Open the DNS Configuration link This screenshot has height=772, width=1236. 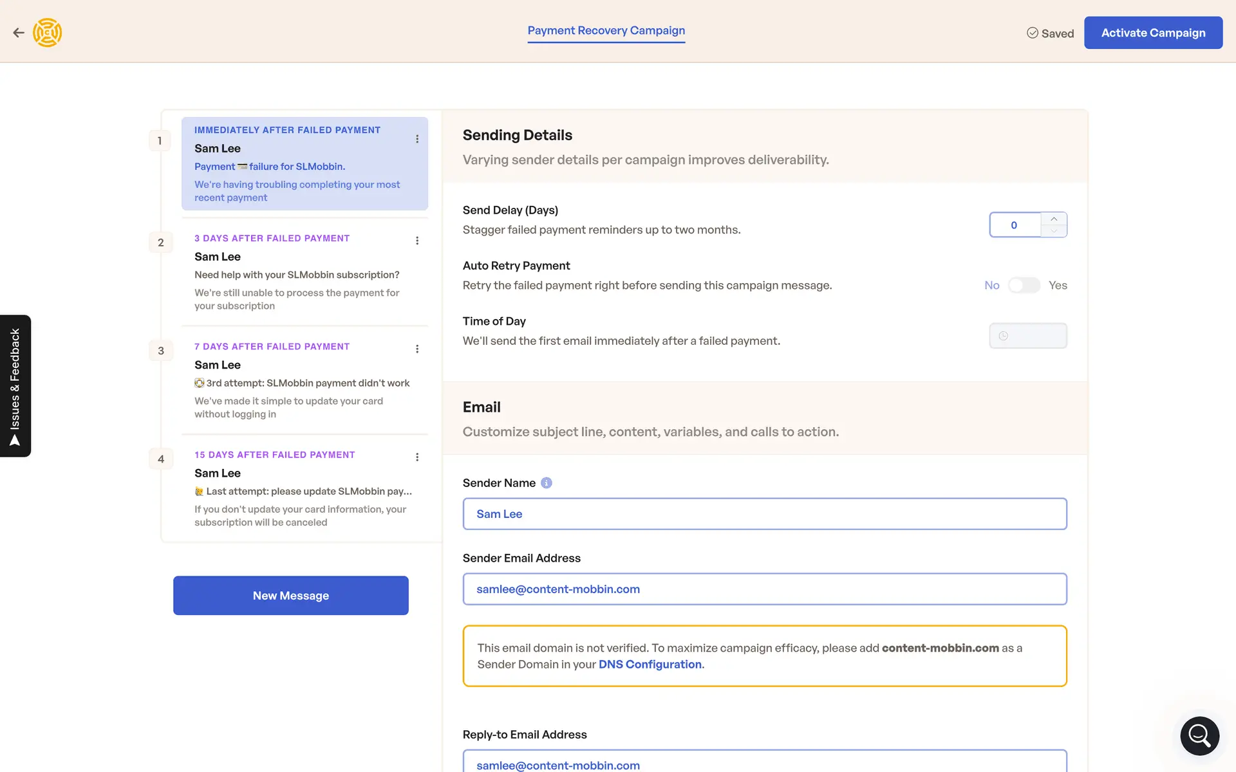(x=650, y=665)
